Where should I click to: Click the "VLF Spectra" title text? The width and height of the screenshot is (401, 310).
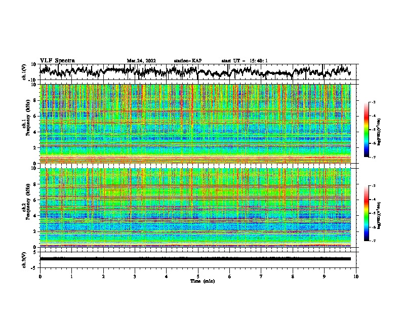coord(57,61)
